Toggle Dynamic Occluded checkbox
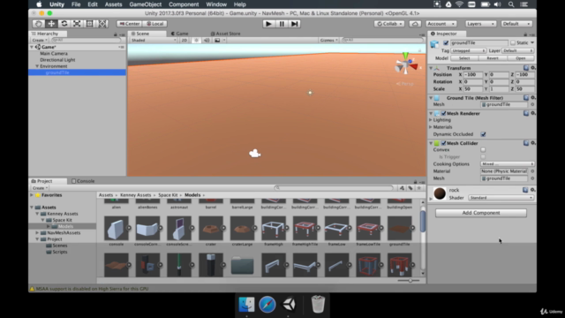The height and width of the screenshot is (318, 565). pos(483,134)
